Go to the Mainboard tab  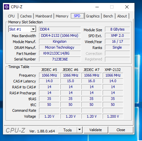(x=44, y=16)
